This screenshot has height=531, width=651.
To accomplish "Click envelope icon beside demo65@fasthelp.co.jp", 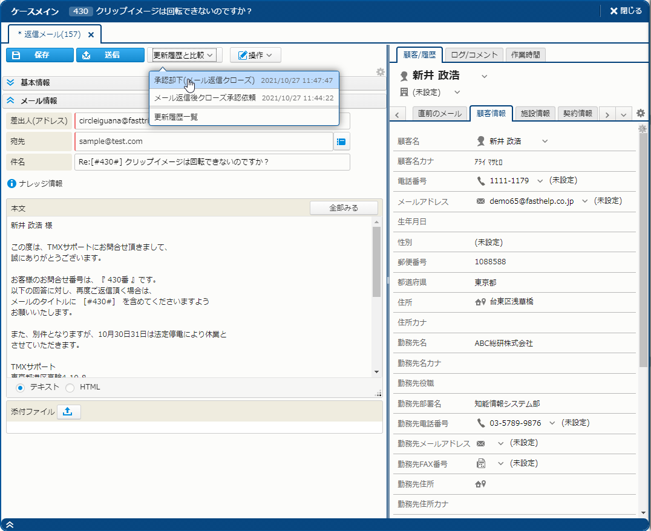I will 481,201.
